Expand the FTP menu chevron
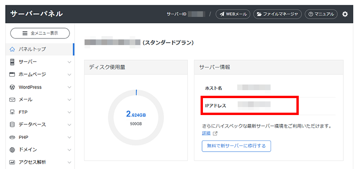The width and height of the screenshot is (357, 169). tap(70, 112)
